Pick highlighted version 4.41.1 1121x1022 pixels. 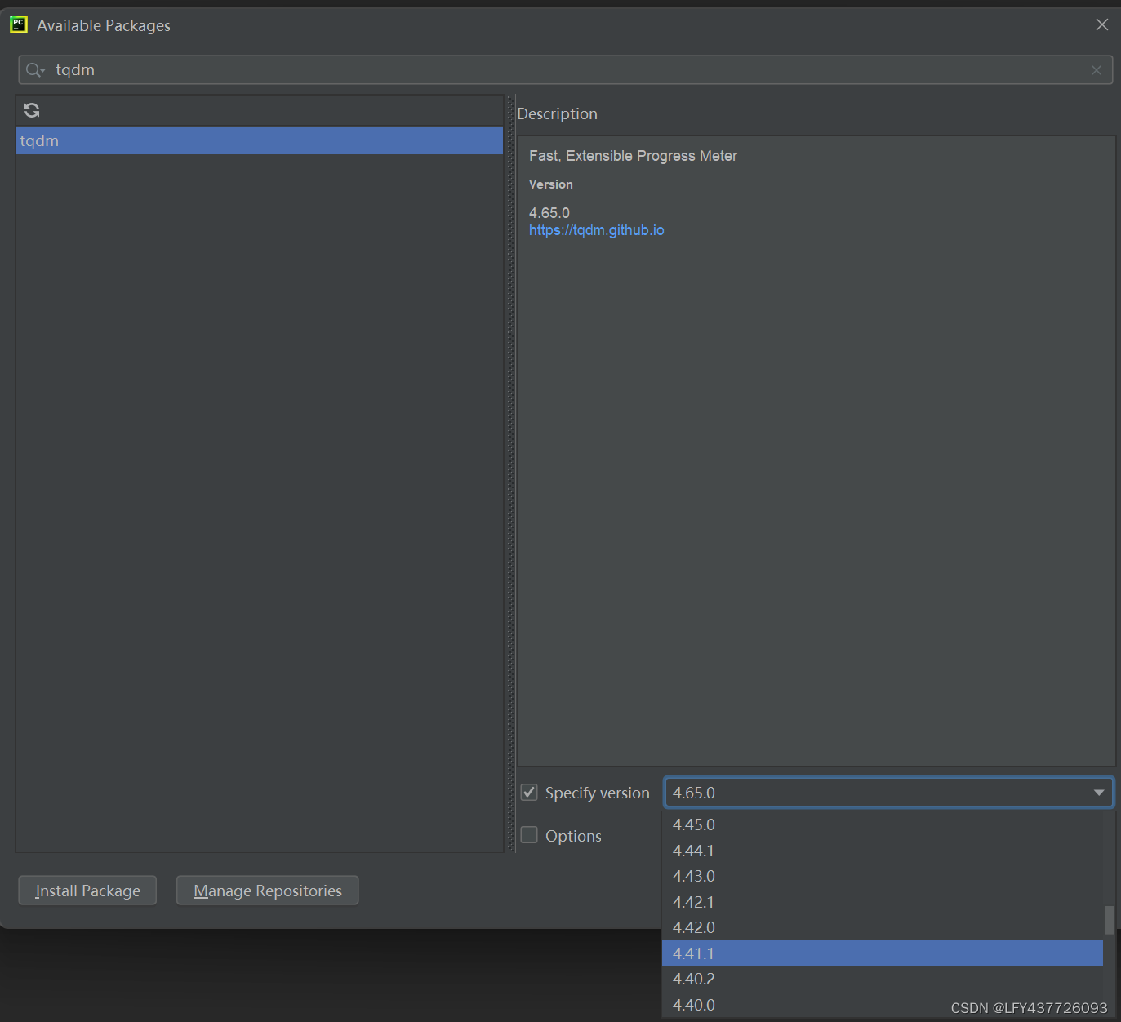882,953
